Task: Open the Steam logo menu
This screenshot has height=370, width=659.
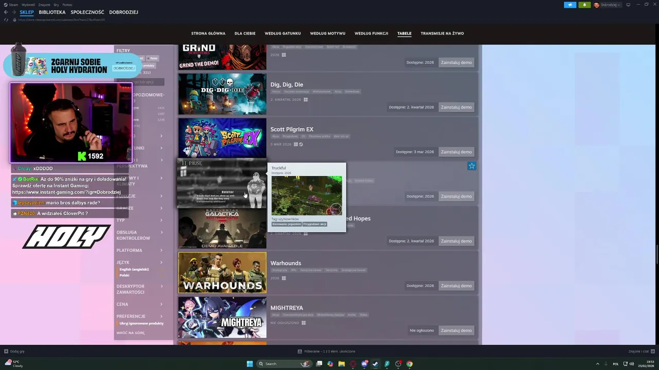Action: click(x=10, y=5)
